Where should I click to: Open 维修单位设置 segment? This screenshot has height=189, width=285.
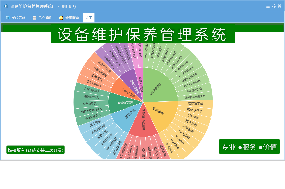pos(107,140)
